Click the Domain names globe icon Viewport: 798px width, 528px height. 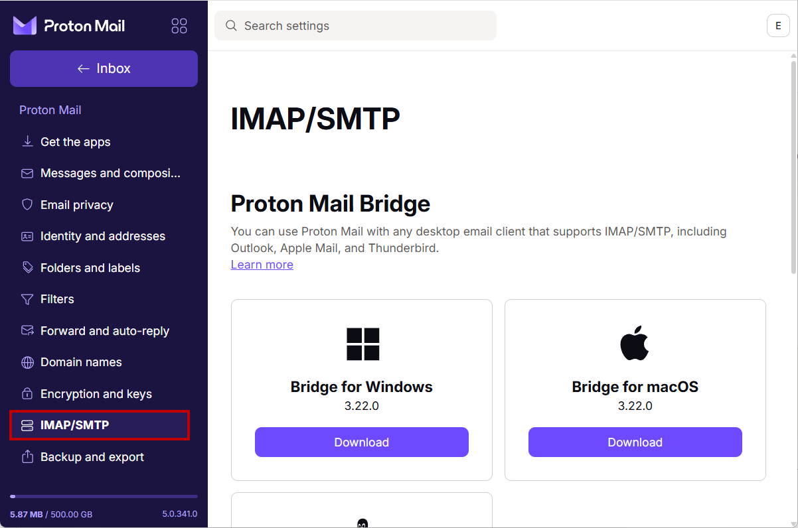27,362
